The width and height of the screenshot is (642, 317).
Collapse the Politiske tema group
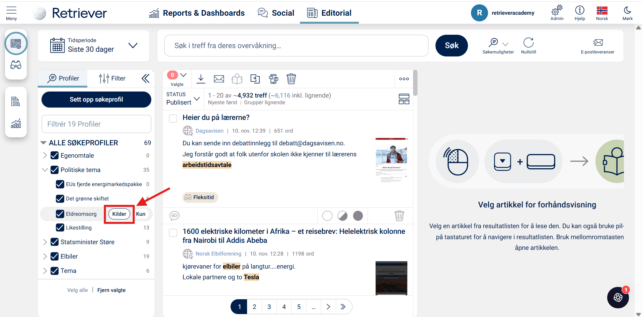pos(45,170)
